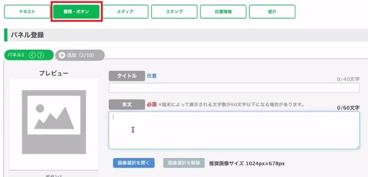This screenshot has height=177, width=368.
Task: Click the プレビュー heading
Action: pos(54,73)
